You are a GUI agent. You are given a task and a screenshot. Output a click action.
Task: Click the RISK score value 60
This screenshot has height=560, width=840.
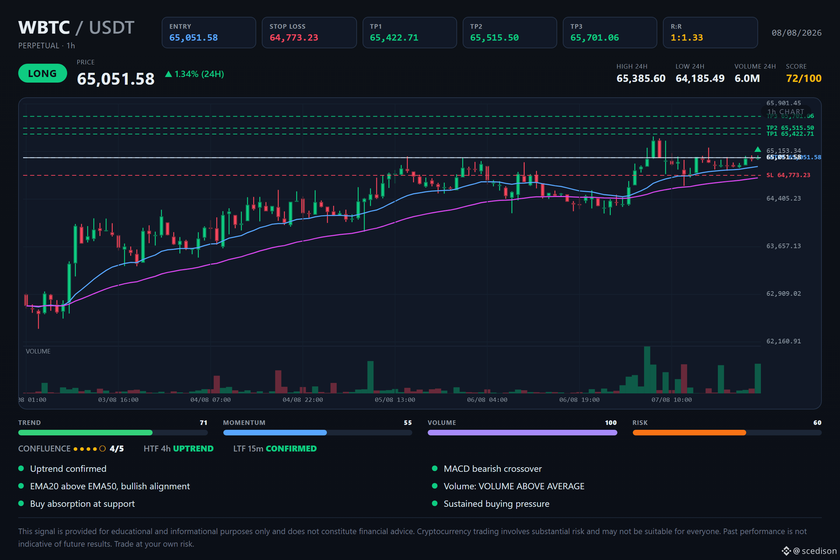pyautogui.click(x=817, y=422)
